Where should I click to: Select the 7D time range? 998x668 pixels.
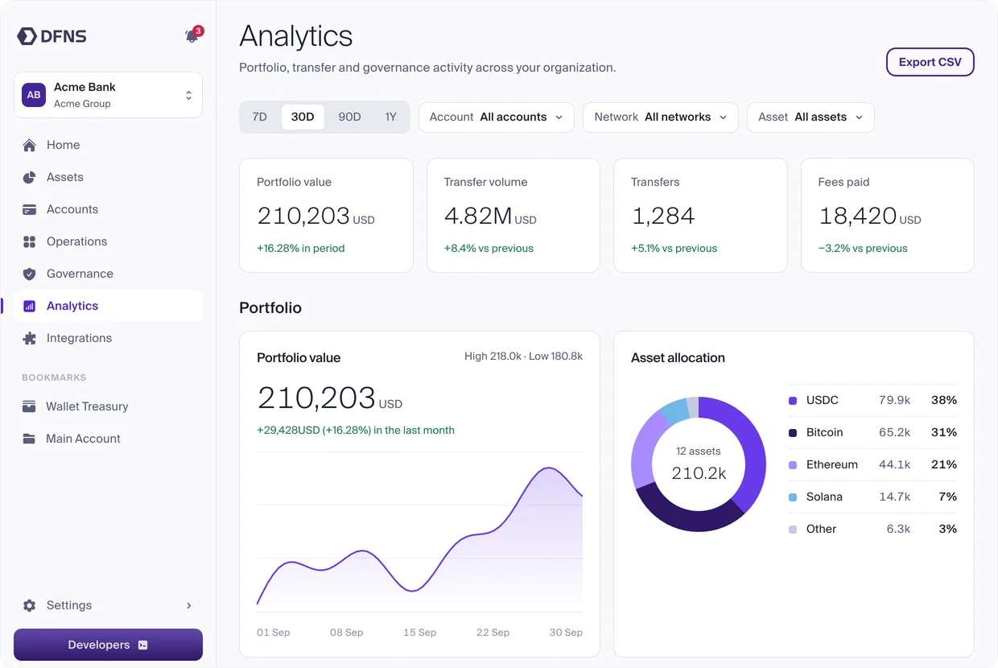click(259, 118)
